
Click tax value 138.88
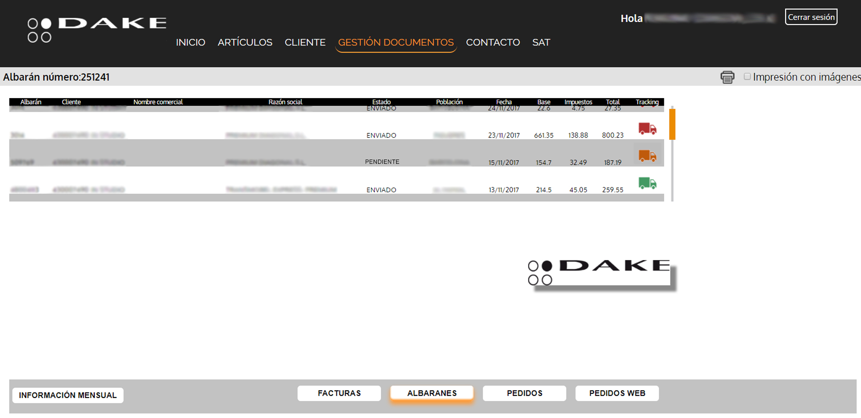[578, 135]
